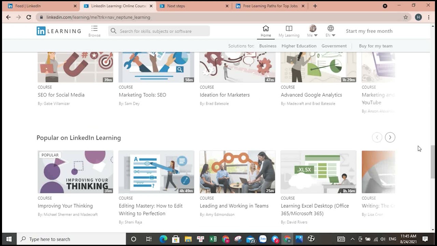Click the LinkedIn Learning logo
This screenshot has height=246, width=437.
(59, 31)
